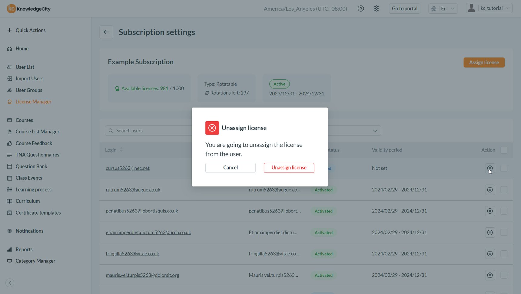
Task: Open the En language dropdown
Action: 443,8
